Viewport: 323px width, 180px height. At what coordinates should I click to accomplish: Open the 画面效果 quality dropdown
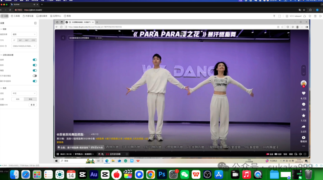24,34
